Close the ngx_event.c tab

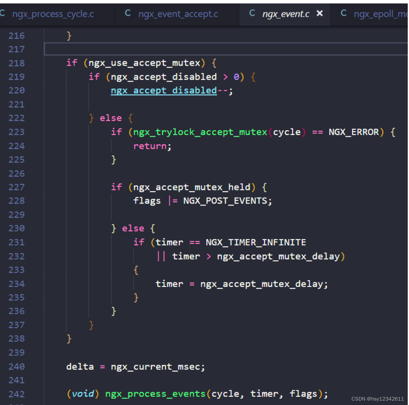point(319,13)
